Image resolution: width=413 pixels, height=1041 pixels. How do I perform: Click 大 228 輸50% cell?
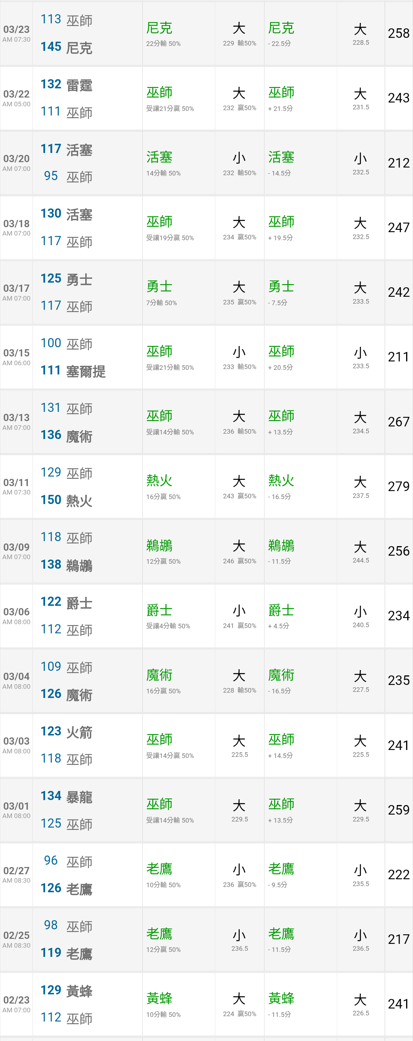pos(239,680)
